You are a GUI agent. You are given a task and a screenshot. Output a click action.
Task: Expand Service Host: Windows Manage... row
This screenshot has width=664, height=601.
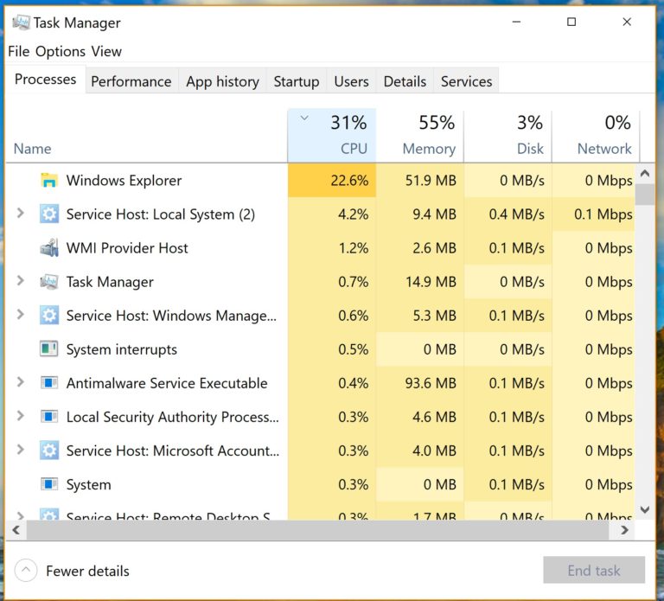click(x=20, y=314)
